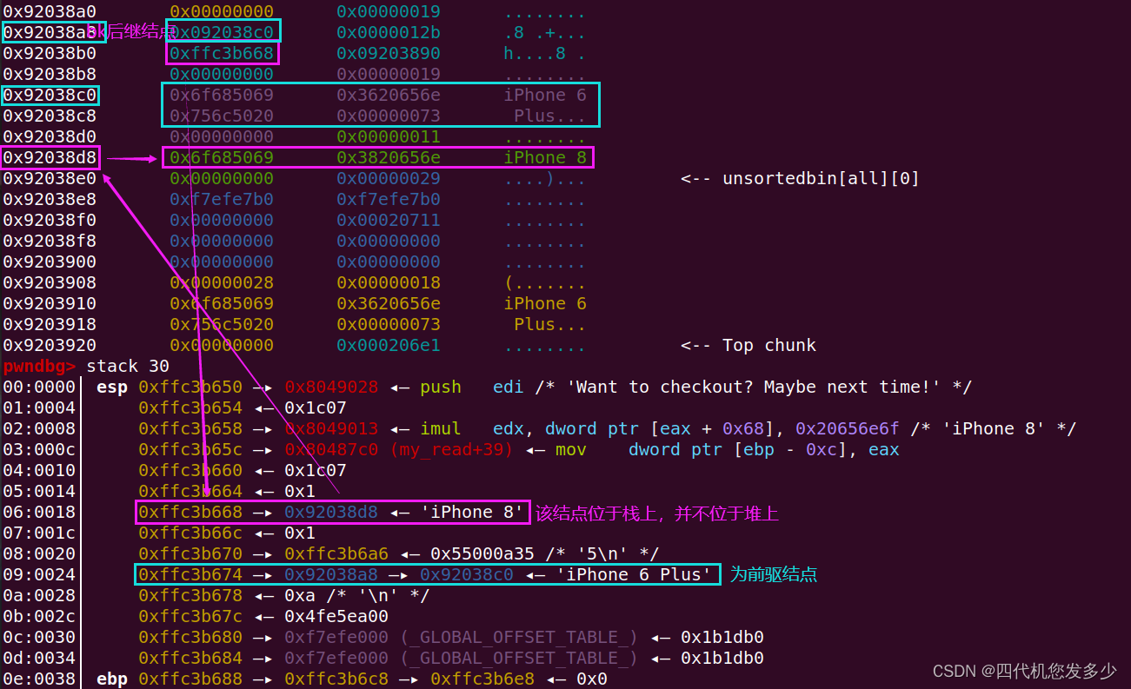Click stack address 0xffc3b688
1131x689 pixels.
pos(190,679)
